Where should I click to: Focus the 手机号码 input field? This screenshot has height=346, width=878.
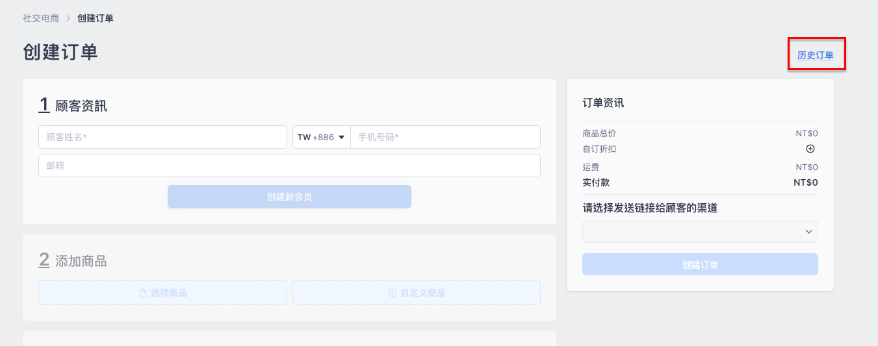point(445,137)
